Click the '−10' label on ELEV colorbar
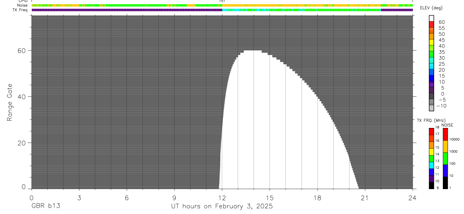 441,106
